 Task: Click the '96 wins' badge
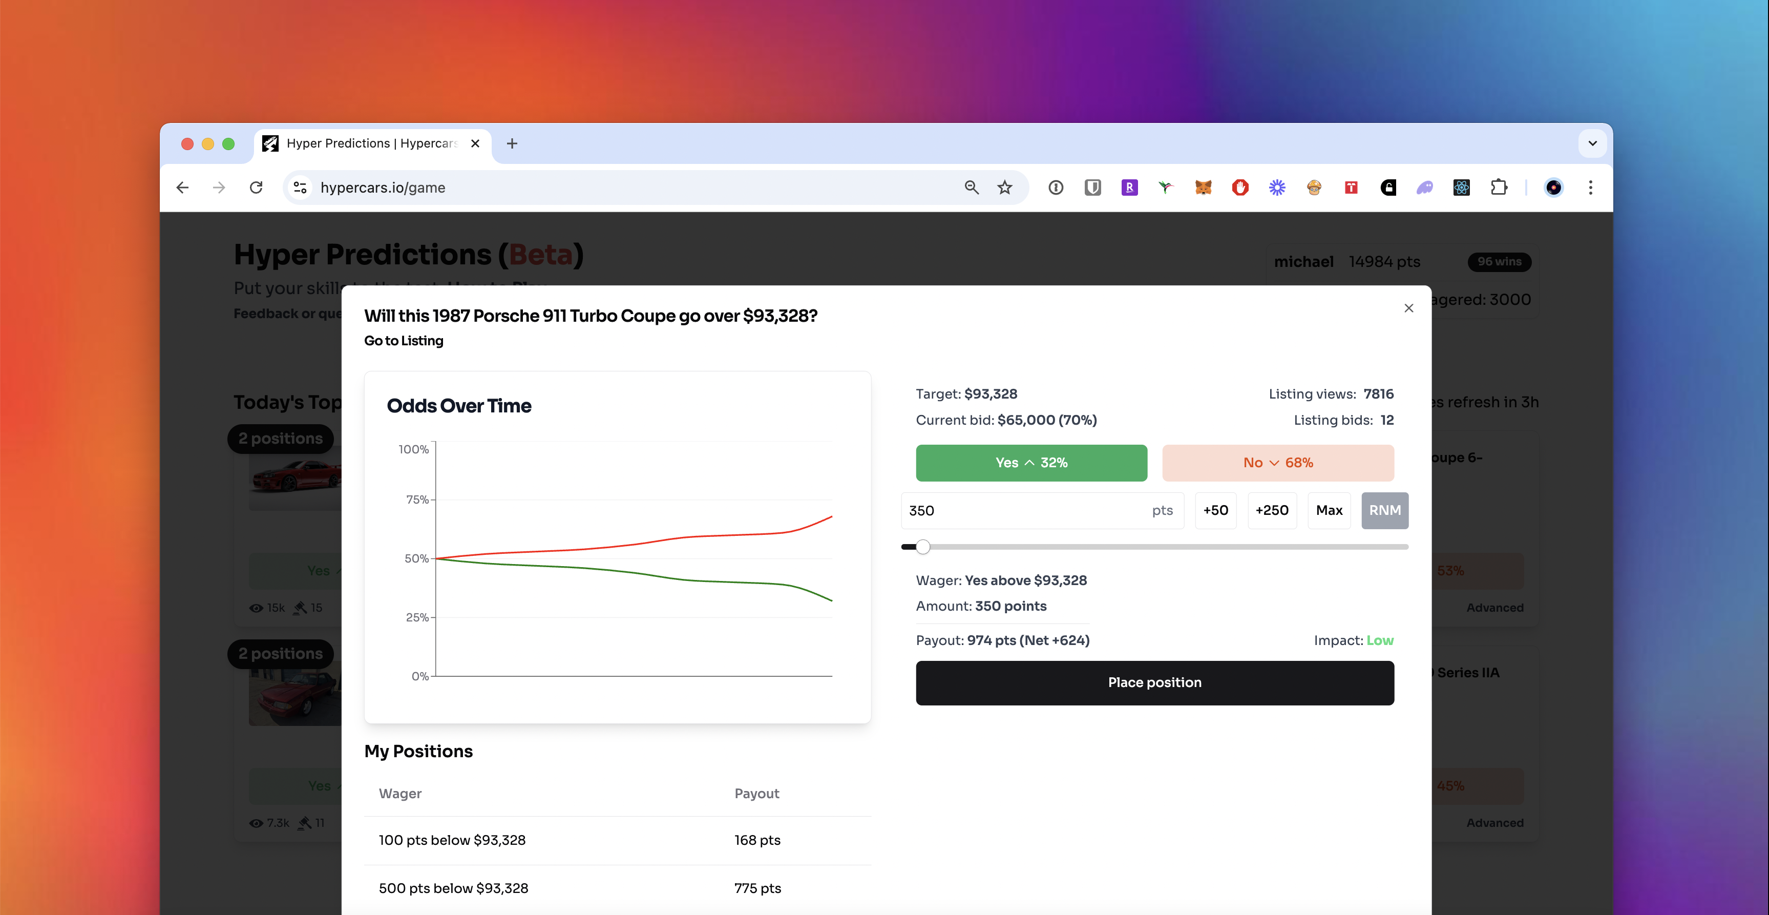pos(1499,262)
